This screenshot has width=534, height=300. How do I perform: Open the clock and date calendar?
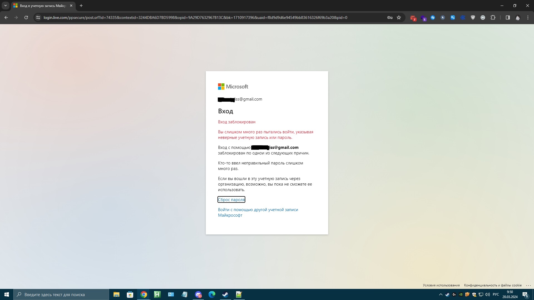point(510,294)
